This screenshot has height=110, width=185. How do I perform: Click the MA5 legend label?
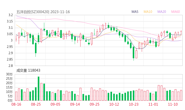(135, 12)
